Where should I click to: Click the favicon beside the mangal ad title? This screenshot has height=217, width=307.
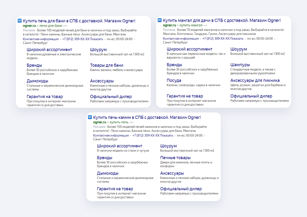pos(160,20)
